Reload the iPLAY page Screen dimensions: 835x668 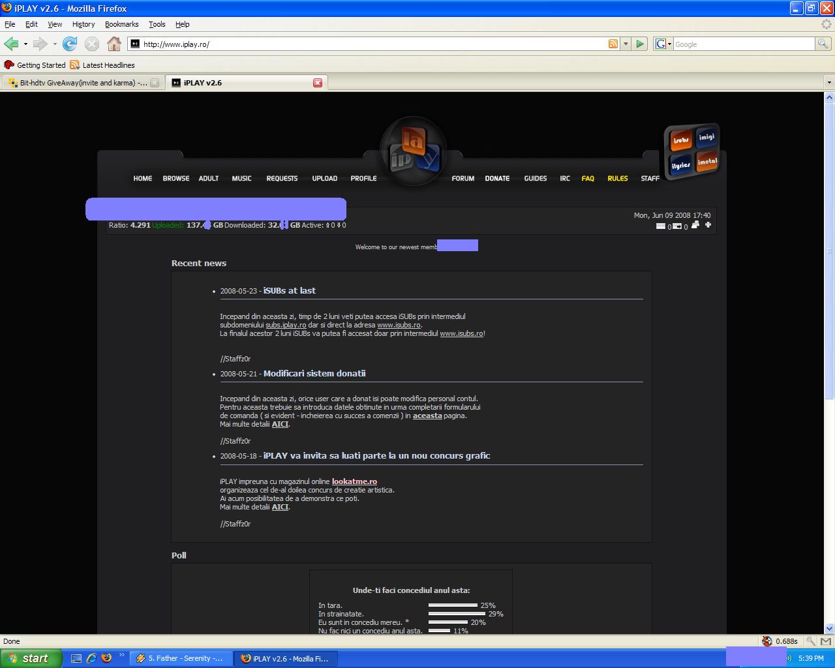coord(70,44)
